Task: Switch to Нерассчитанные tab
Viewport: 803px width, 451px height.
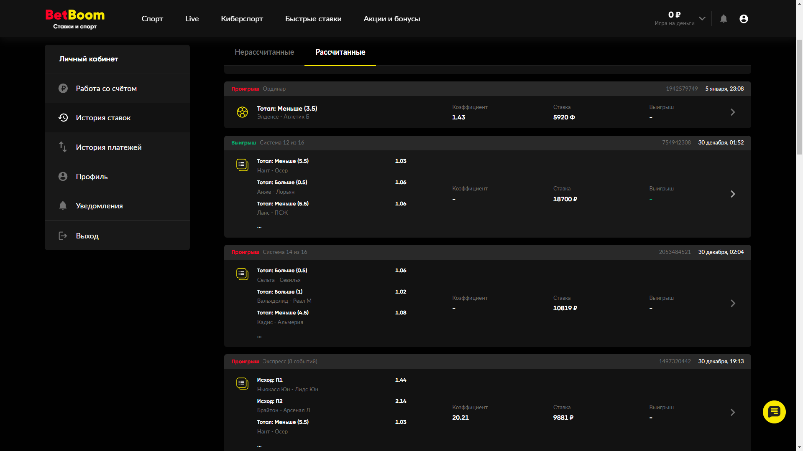Action: pyautogui.click(x=264, y=52)
